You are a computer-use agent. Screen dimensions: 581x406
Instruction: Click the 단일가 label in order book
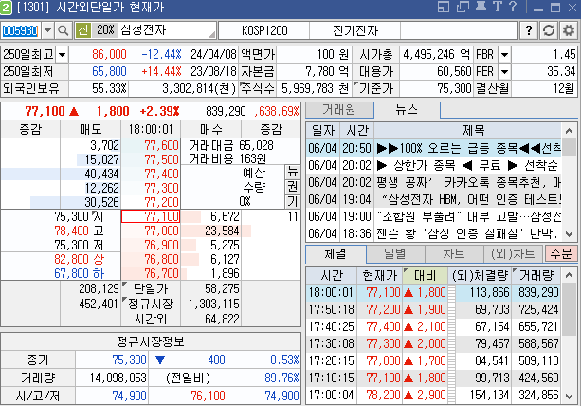point(151,288)
